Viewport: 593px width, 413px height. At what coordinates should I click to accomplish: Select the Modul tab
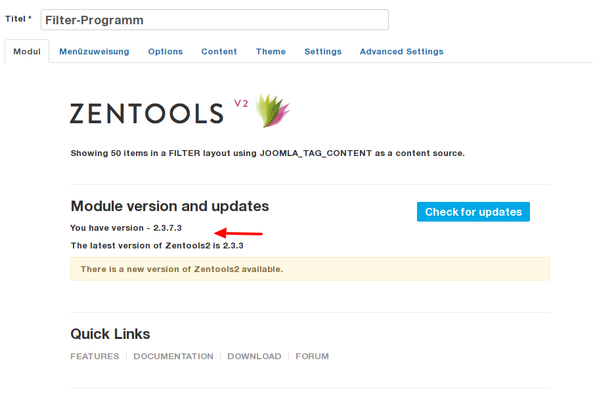pyautogui.click(x=27, y=51)
